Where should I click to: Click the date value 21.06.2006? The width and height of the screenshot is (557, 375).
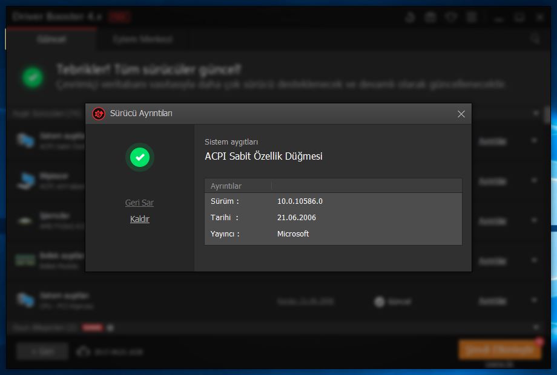297,218
